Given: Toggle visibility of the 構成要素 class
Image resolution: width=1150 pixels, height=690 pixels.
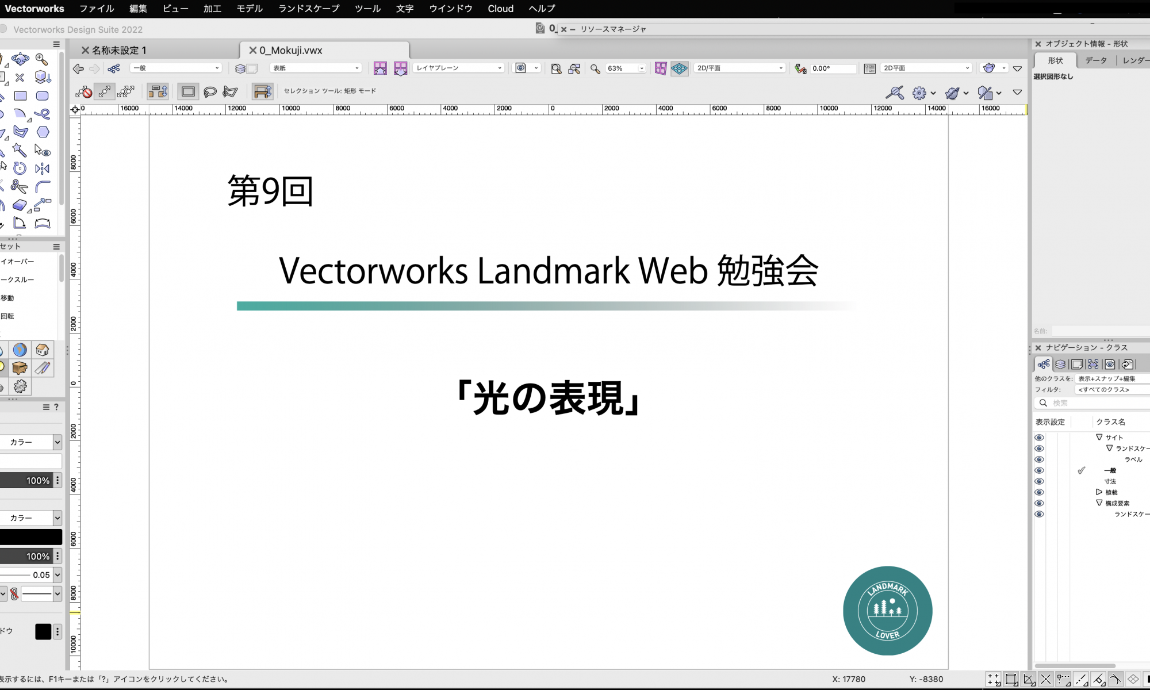Looking at the screenshot, I should point(1039,503).
